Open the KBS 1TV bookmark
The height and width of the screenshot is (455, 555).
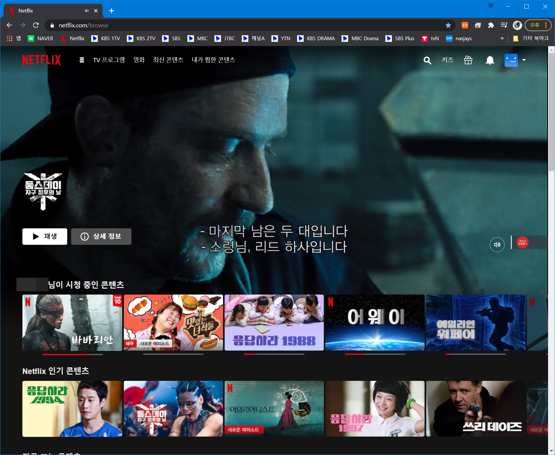(x=106, y=38)
